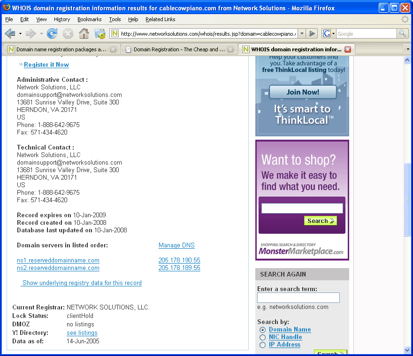Open the Bookmarks menu
This screenshot has width=413, height=356.
90,19
